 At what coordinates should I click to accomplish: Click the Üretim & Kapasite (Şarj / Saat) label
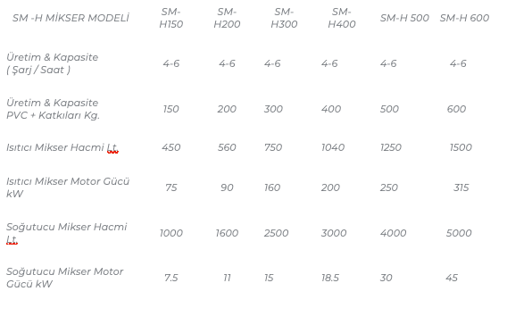(52, 63)
